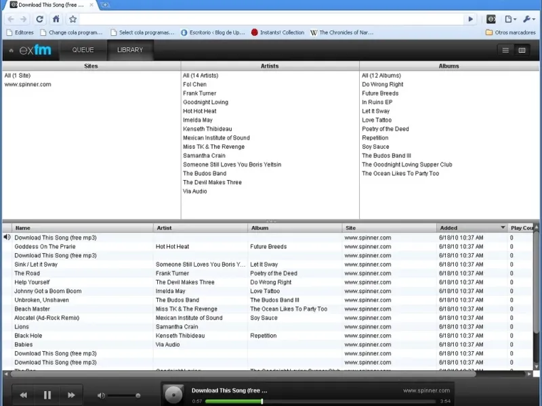Select Via Audio in Artists list
The image size is (542, 406).
pyautogui.click(x=195, y=191)
